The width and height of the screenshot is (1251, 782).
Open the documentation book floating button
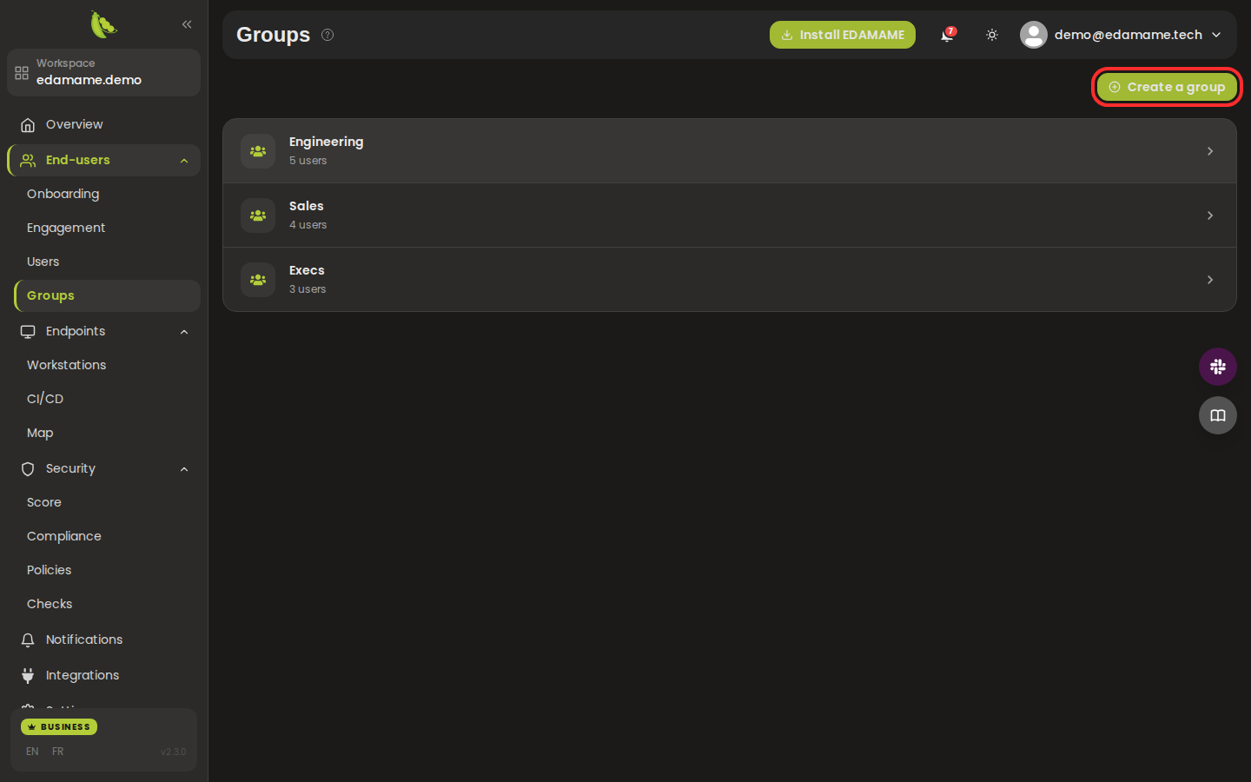(1218, 415)
